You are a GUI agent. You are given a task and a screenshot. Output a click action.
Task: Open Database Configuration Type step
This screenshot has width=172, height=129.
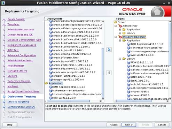click(x=24, y=40)
